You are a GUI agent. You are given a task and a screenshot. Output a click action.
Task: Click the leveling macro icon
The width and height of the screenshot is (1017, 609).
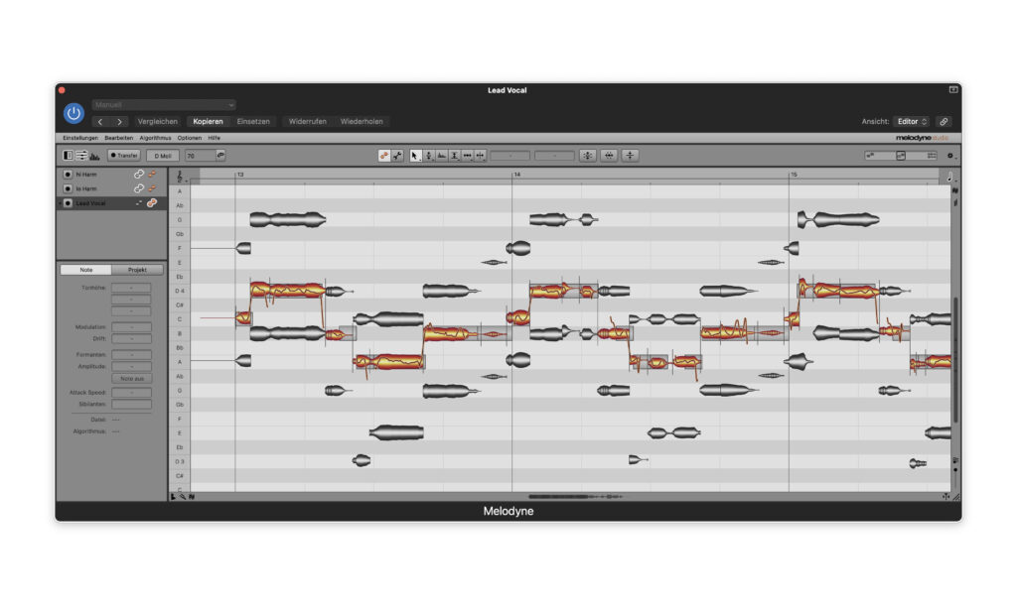629,156
